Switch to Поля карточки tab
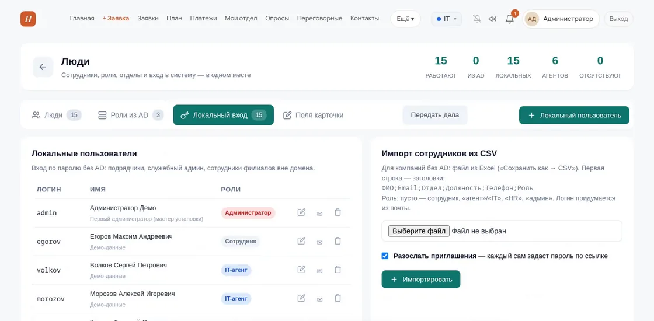The image size is (654, 321). (x=313, y=115)
